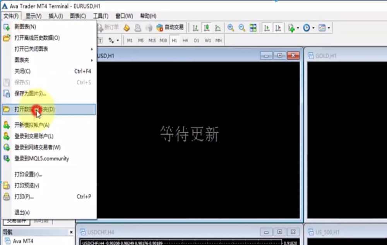
Task: Switch to candlestick chart display
Action: [207, 28]
